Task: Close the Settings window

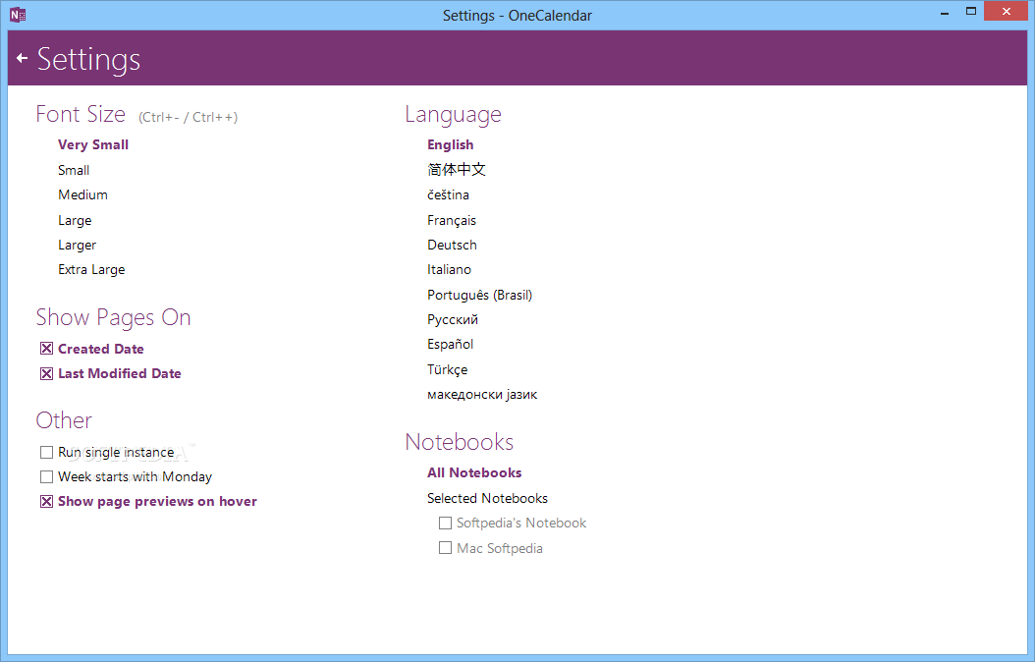Action: click(1006, 11)
